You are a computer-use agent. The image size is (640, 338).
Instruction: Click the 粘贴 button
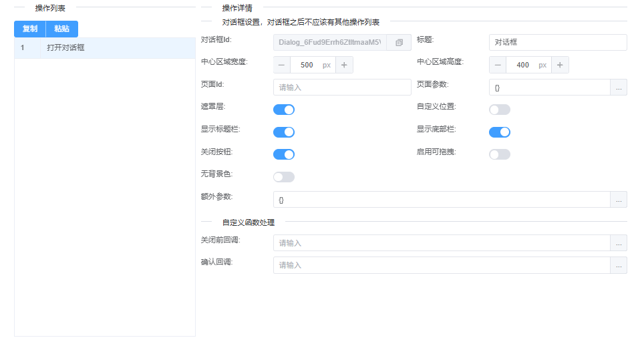pyautogui.click(x=62, y=29)
